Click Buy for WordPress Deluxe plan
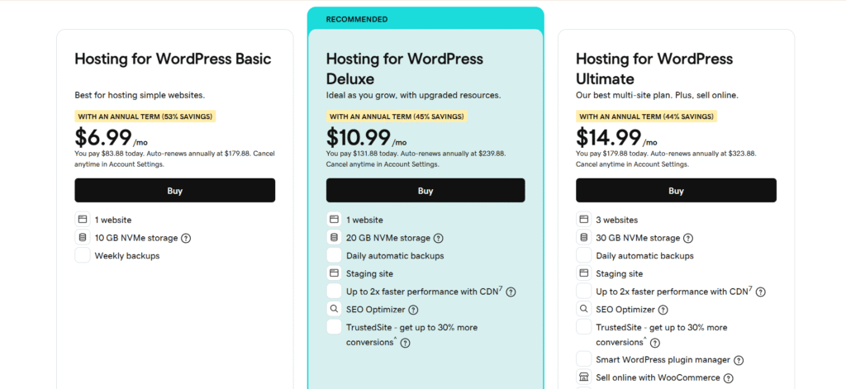The image size is (846, 389). pos(425,191)
